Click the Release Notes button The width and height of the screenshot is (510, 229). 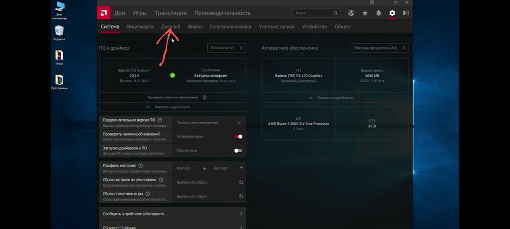(x=227, y=48)
